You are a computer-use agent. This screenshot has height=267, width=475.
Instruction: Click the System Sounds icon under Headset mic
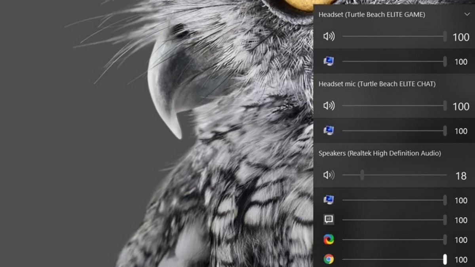329,131
